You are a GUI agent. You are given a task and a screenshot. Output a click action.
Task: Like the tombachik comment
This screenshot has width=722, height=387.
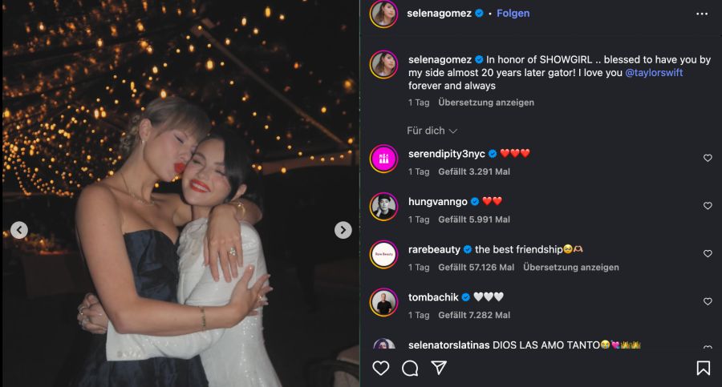click(x=708, y=302)
